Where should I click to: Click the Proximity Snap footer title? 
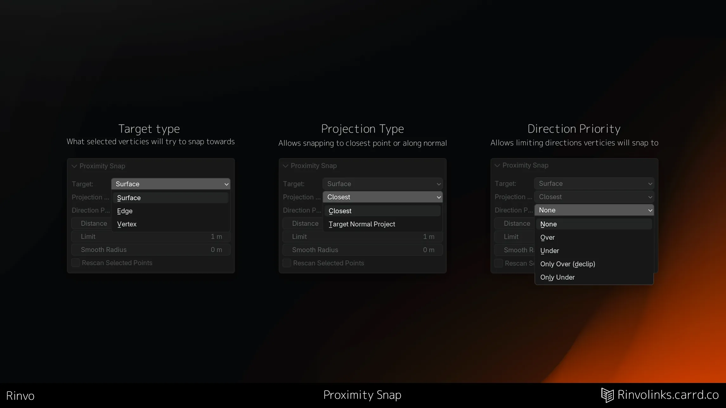click(x=362, y=395)
